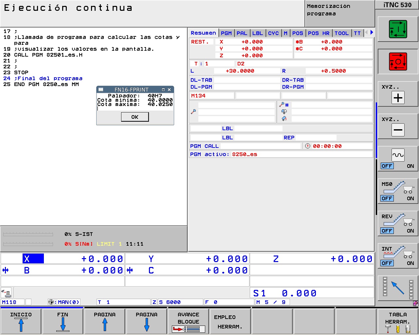The image size is (419, 335).
Task: Click the M134 status field
Action: pos(212,96)
